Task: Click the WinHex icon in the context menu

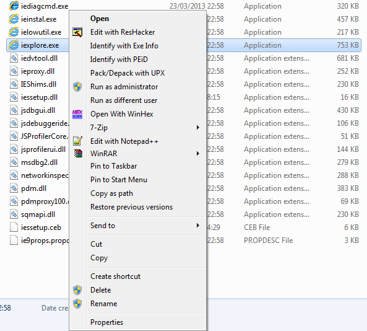Action: [x=77, y=114]
